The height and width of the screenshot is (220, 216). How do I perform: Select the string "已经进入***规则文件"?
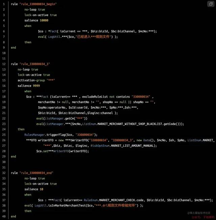click(94, 37)
